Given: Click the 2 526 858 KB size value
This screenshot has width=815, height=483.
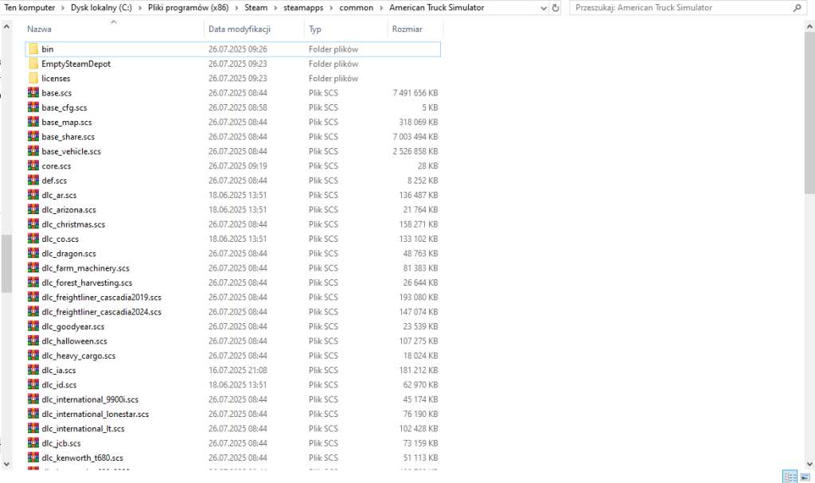Looking at the screenshot, I should [415, 151].
